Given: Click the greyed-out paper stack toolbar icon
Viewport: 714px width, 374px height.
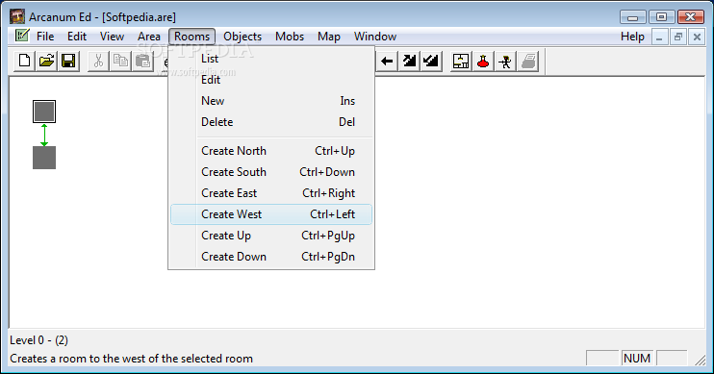Looking at the screenshot, I should click(x=527, y=61).
